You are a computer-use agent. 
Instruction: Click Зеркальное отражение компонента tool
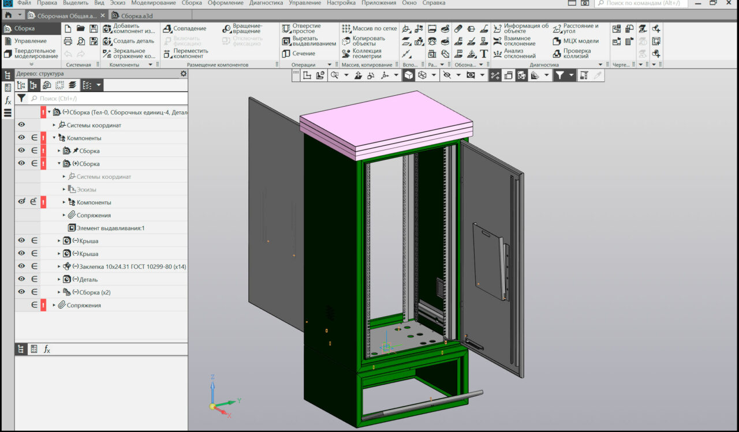pos(129,54)
